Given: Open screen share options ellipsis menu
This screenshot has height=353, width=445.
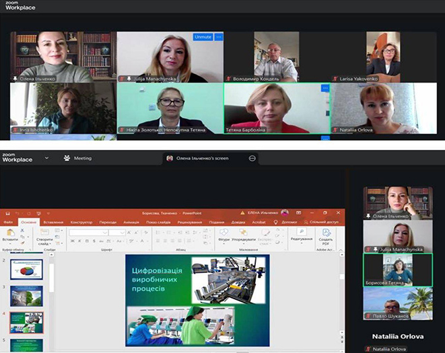Looking at the screenshot, I should tap(252, 159).
